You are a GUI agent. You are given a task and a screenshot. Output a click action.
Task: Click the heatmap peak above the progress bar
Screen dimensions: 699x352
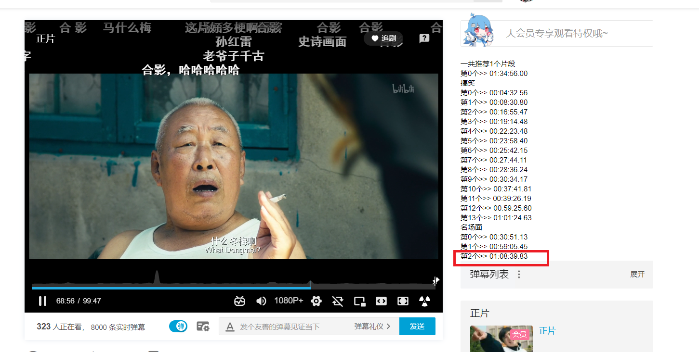[x=157, y=277]
